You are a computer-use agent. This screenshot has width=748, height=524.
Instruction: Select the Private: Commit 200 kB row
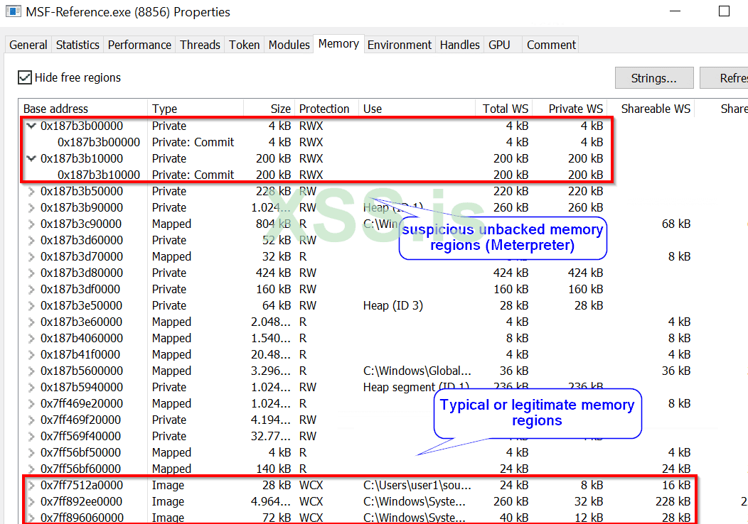tap(193, 175)
